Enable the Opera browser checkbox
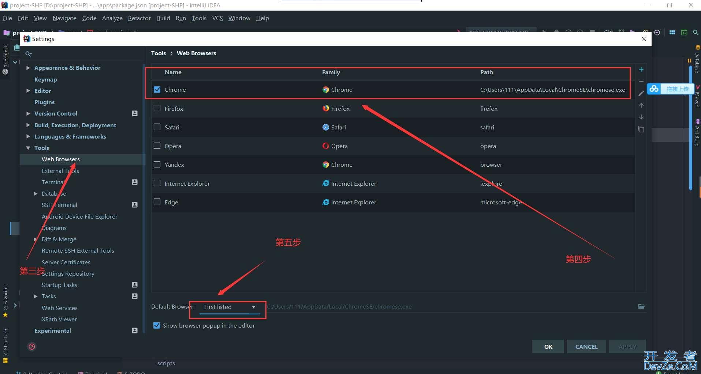The width and height of the screenshot is (701, 374). pos(157,146)
